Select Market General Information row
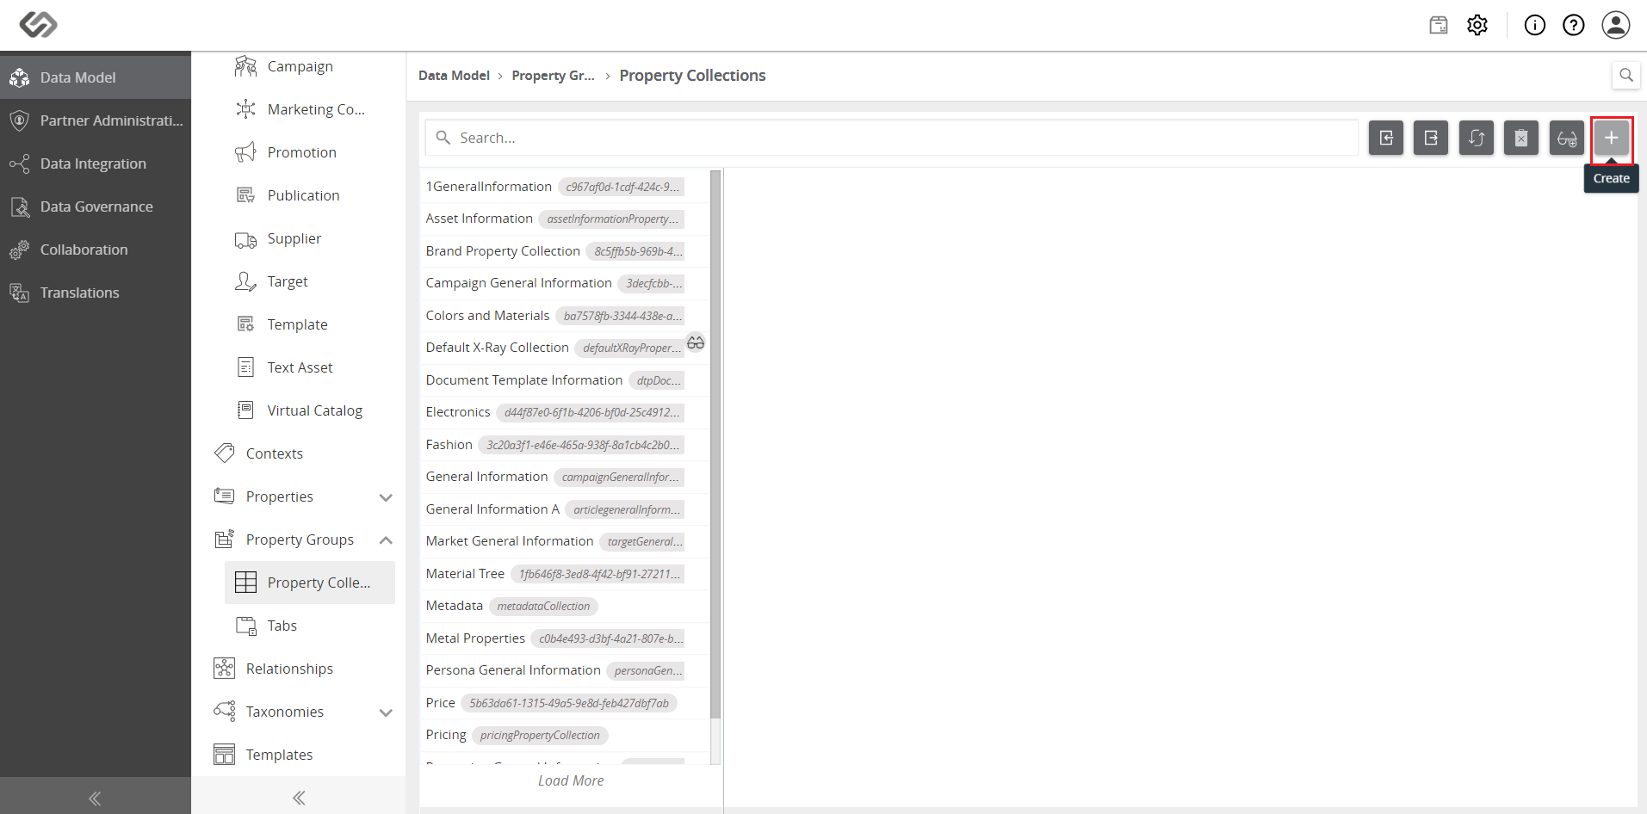The height and width of the screenshot is (814, 1647). (565, 541)
